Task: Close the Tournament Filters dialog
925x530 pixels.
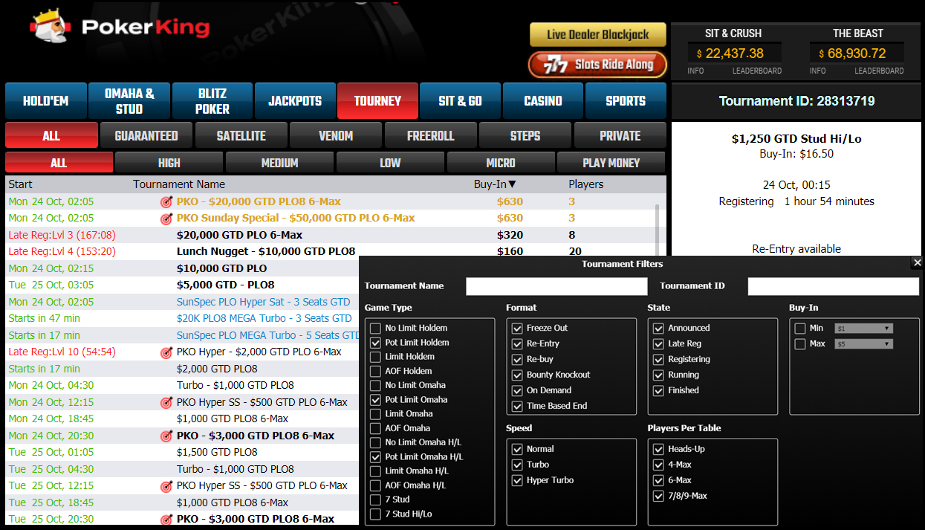Action: 915,262
